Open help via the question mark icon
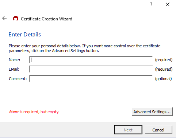176x138 pixels. 151,4
